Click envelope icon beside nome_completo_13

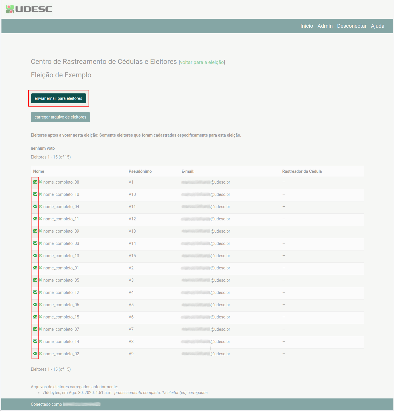35,255
